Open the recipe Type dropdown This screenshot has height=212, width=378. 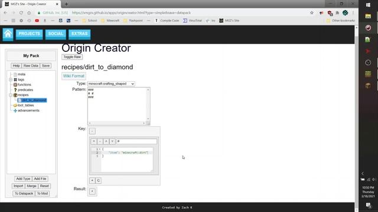click(x=111, y=84)
